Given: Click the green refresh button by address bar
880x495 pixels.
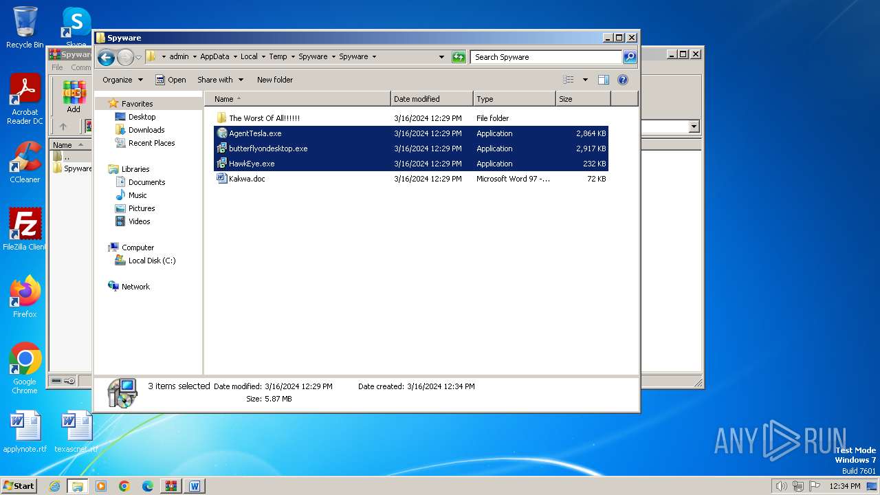Looking at the screenshot, I should point(459,57).
